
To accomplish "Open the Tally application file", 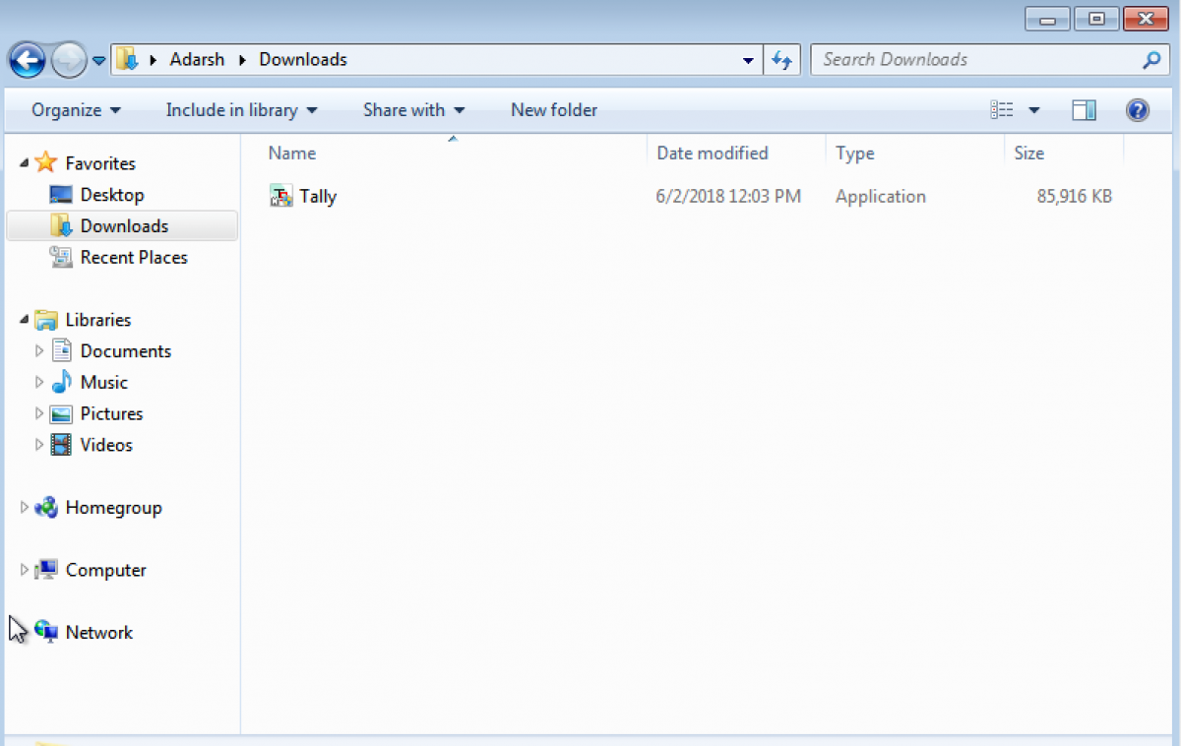I will coord(317,196).
